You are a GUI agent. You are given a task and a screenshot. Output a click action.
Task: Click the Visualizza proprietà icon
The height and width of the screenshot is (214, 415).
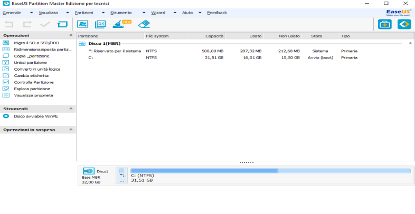point(6,95)
